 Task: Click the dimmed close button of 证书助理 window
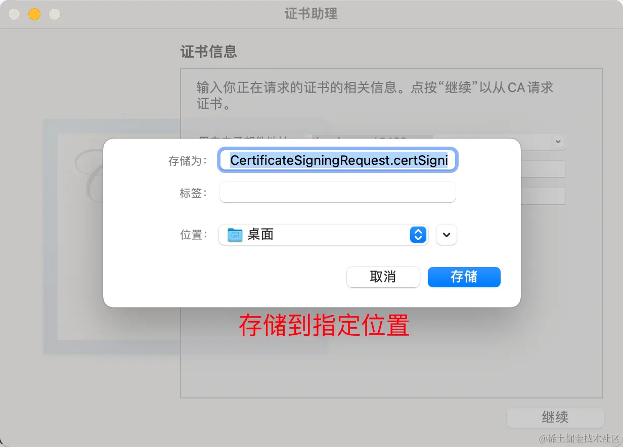tap(14, 14)
